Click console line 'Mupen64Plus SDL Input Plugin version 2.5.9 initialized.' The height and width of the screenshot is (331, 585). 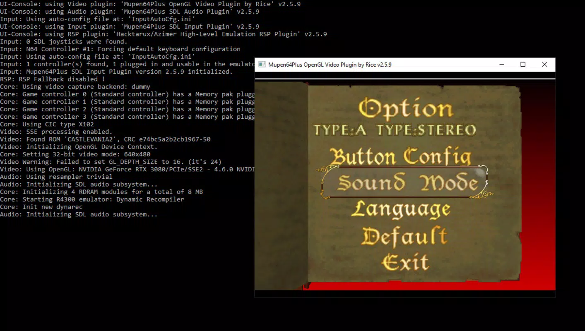(116, 72)
